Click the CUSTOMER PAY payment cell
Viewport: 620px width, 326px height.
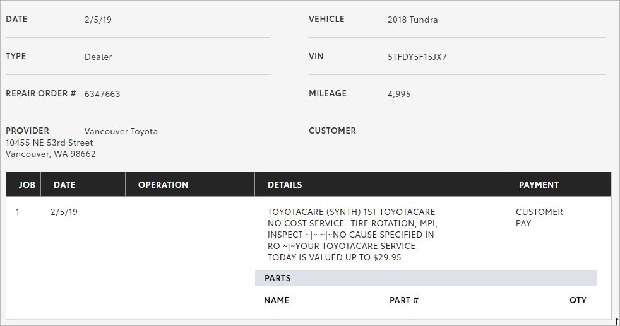539,218
